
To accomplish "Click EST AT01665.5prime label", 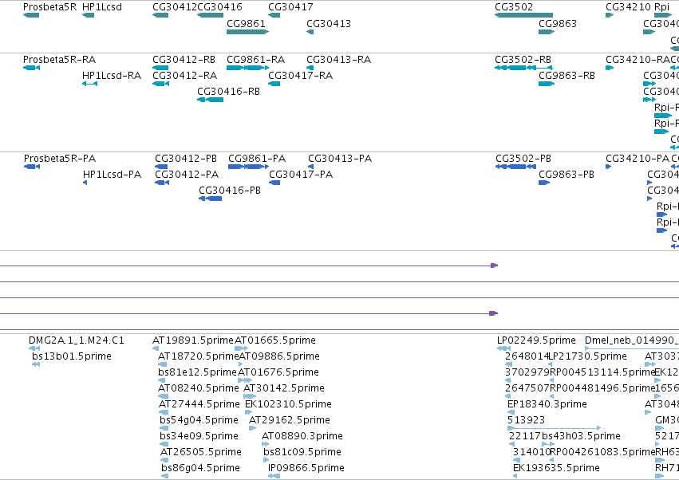I will 275,340.
